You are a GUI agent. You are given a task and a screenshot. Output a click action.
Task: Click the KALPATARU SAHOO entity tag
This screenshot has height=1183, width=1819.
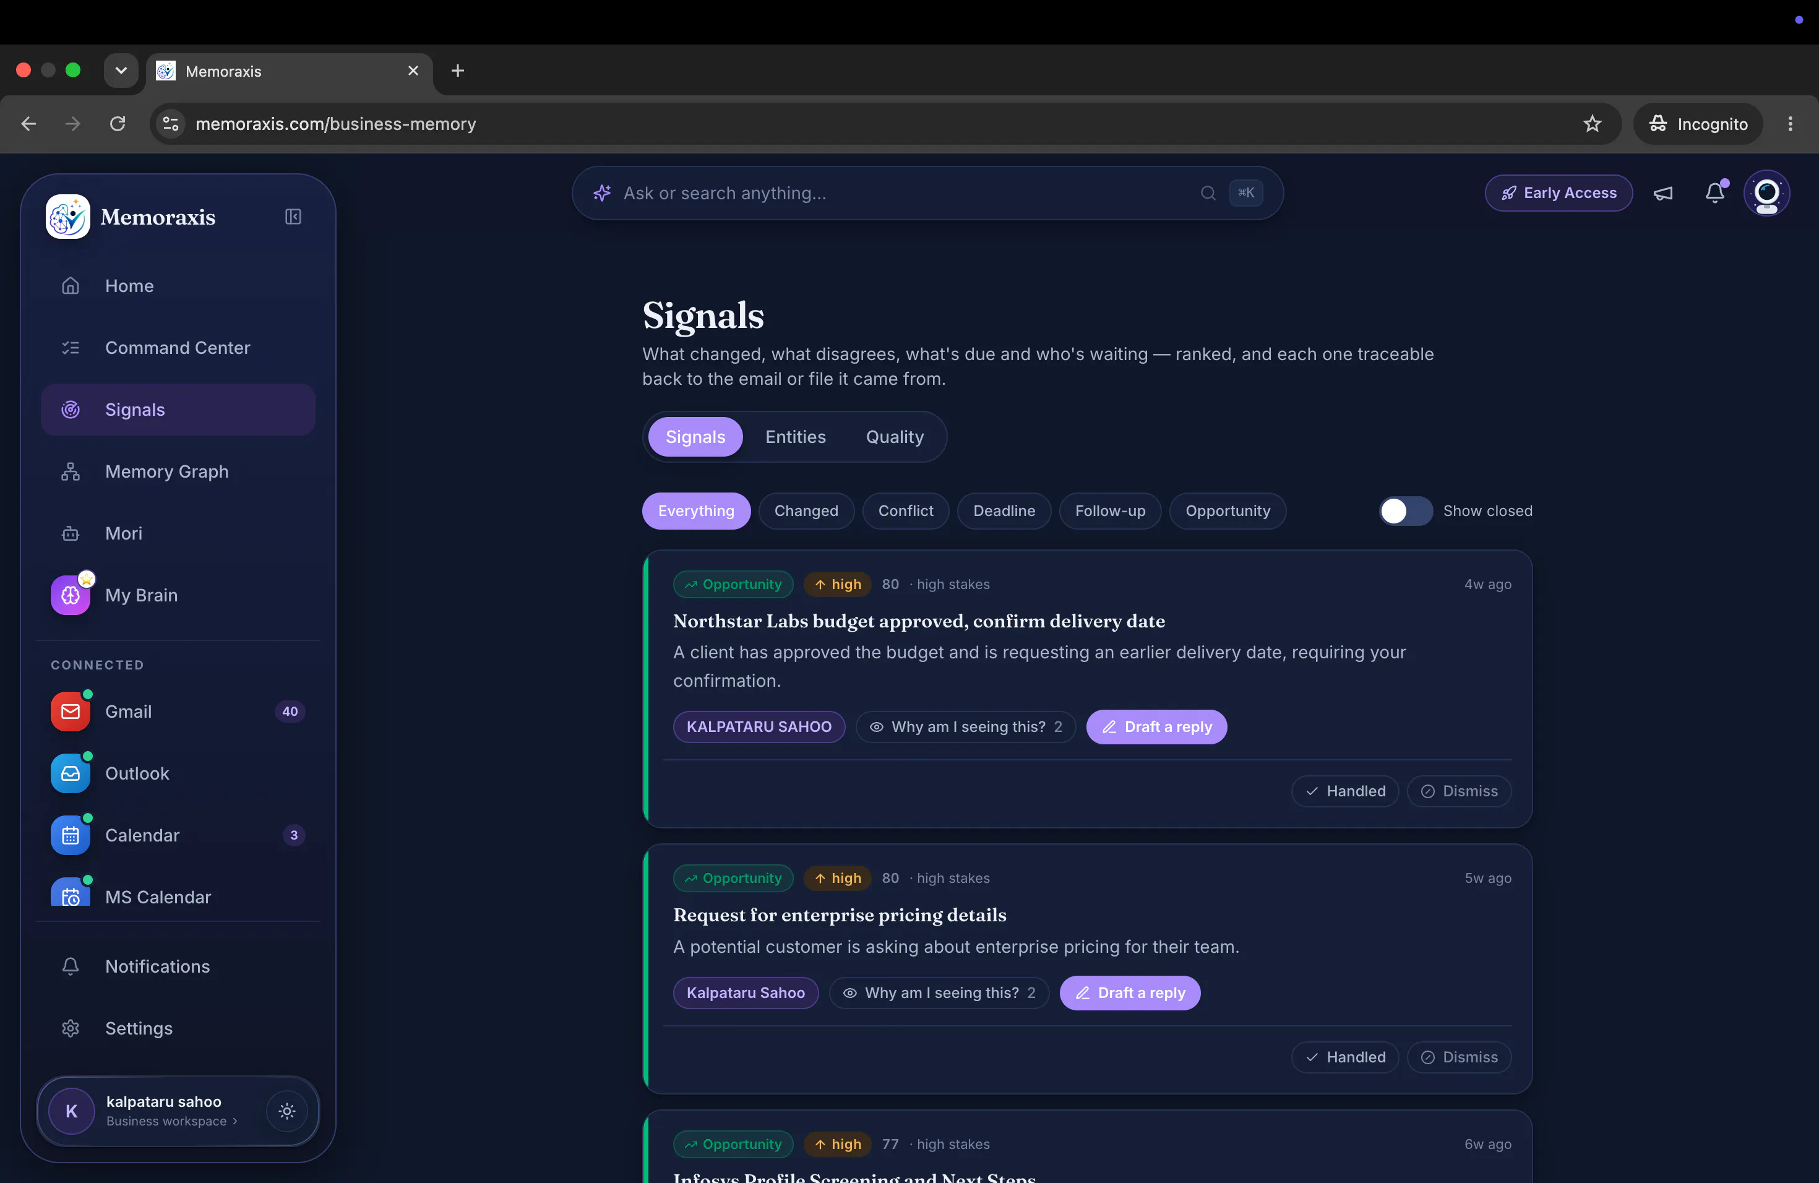tap(758, 727)
